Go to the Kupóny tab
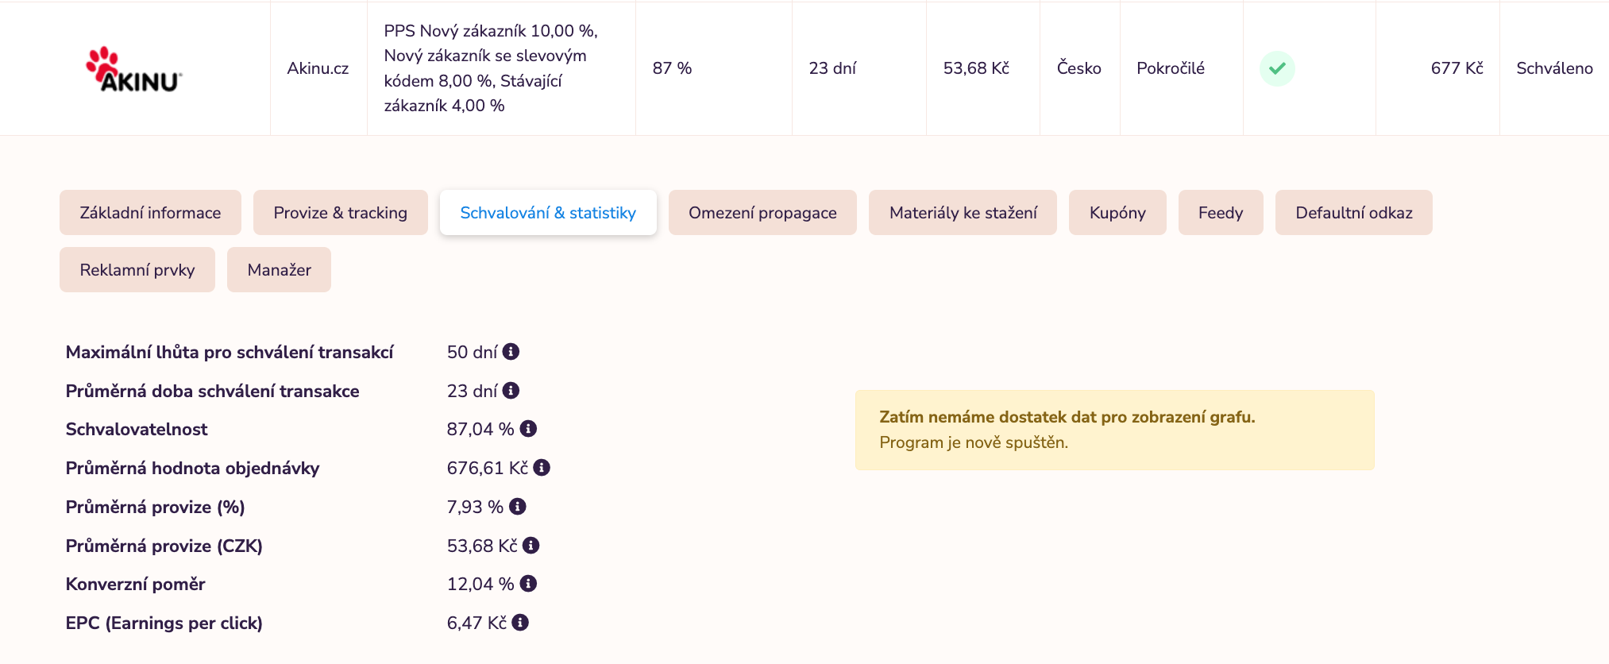Viewport: 1609px width, 664px height. tap(1117, 213)
